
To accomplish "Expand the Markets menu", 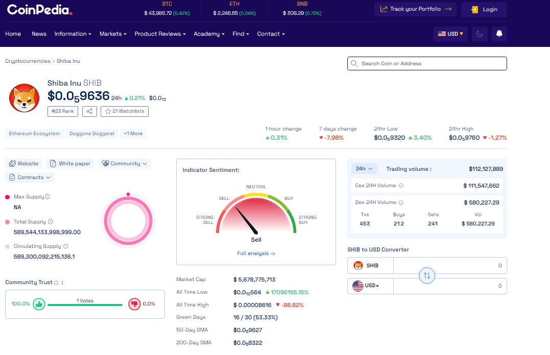I will pos(113,34).
